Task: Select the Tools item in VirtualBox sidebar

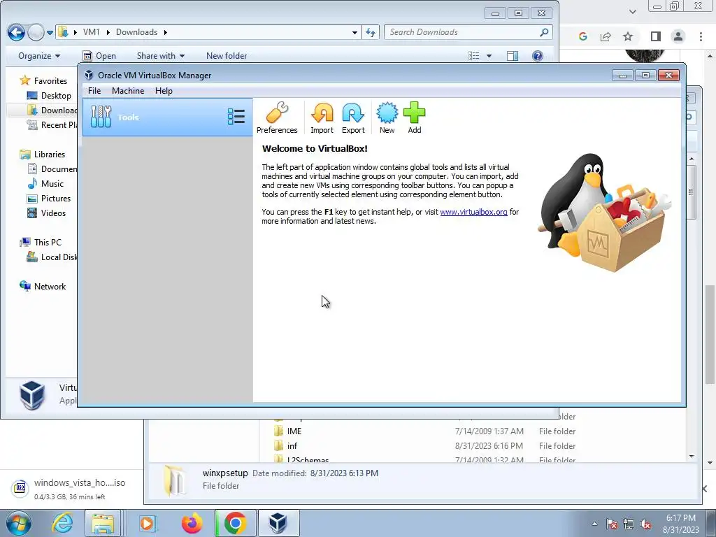Action: coord(167,117)
